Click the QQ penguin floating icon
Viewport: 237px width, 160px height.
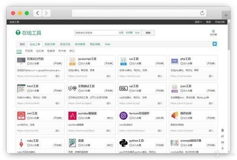pyautogui.click(x=222, y=130)
